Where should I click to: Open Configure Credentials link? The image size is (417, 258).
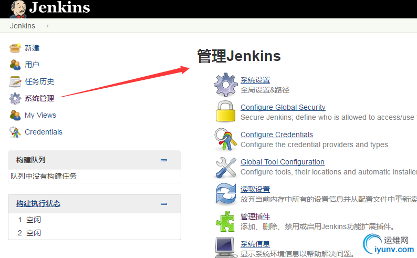click(277, 135)
